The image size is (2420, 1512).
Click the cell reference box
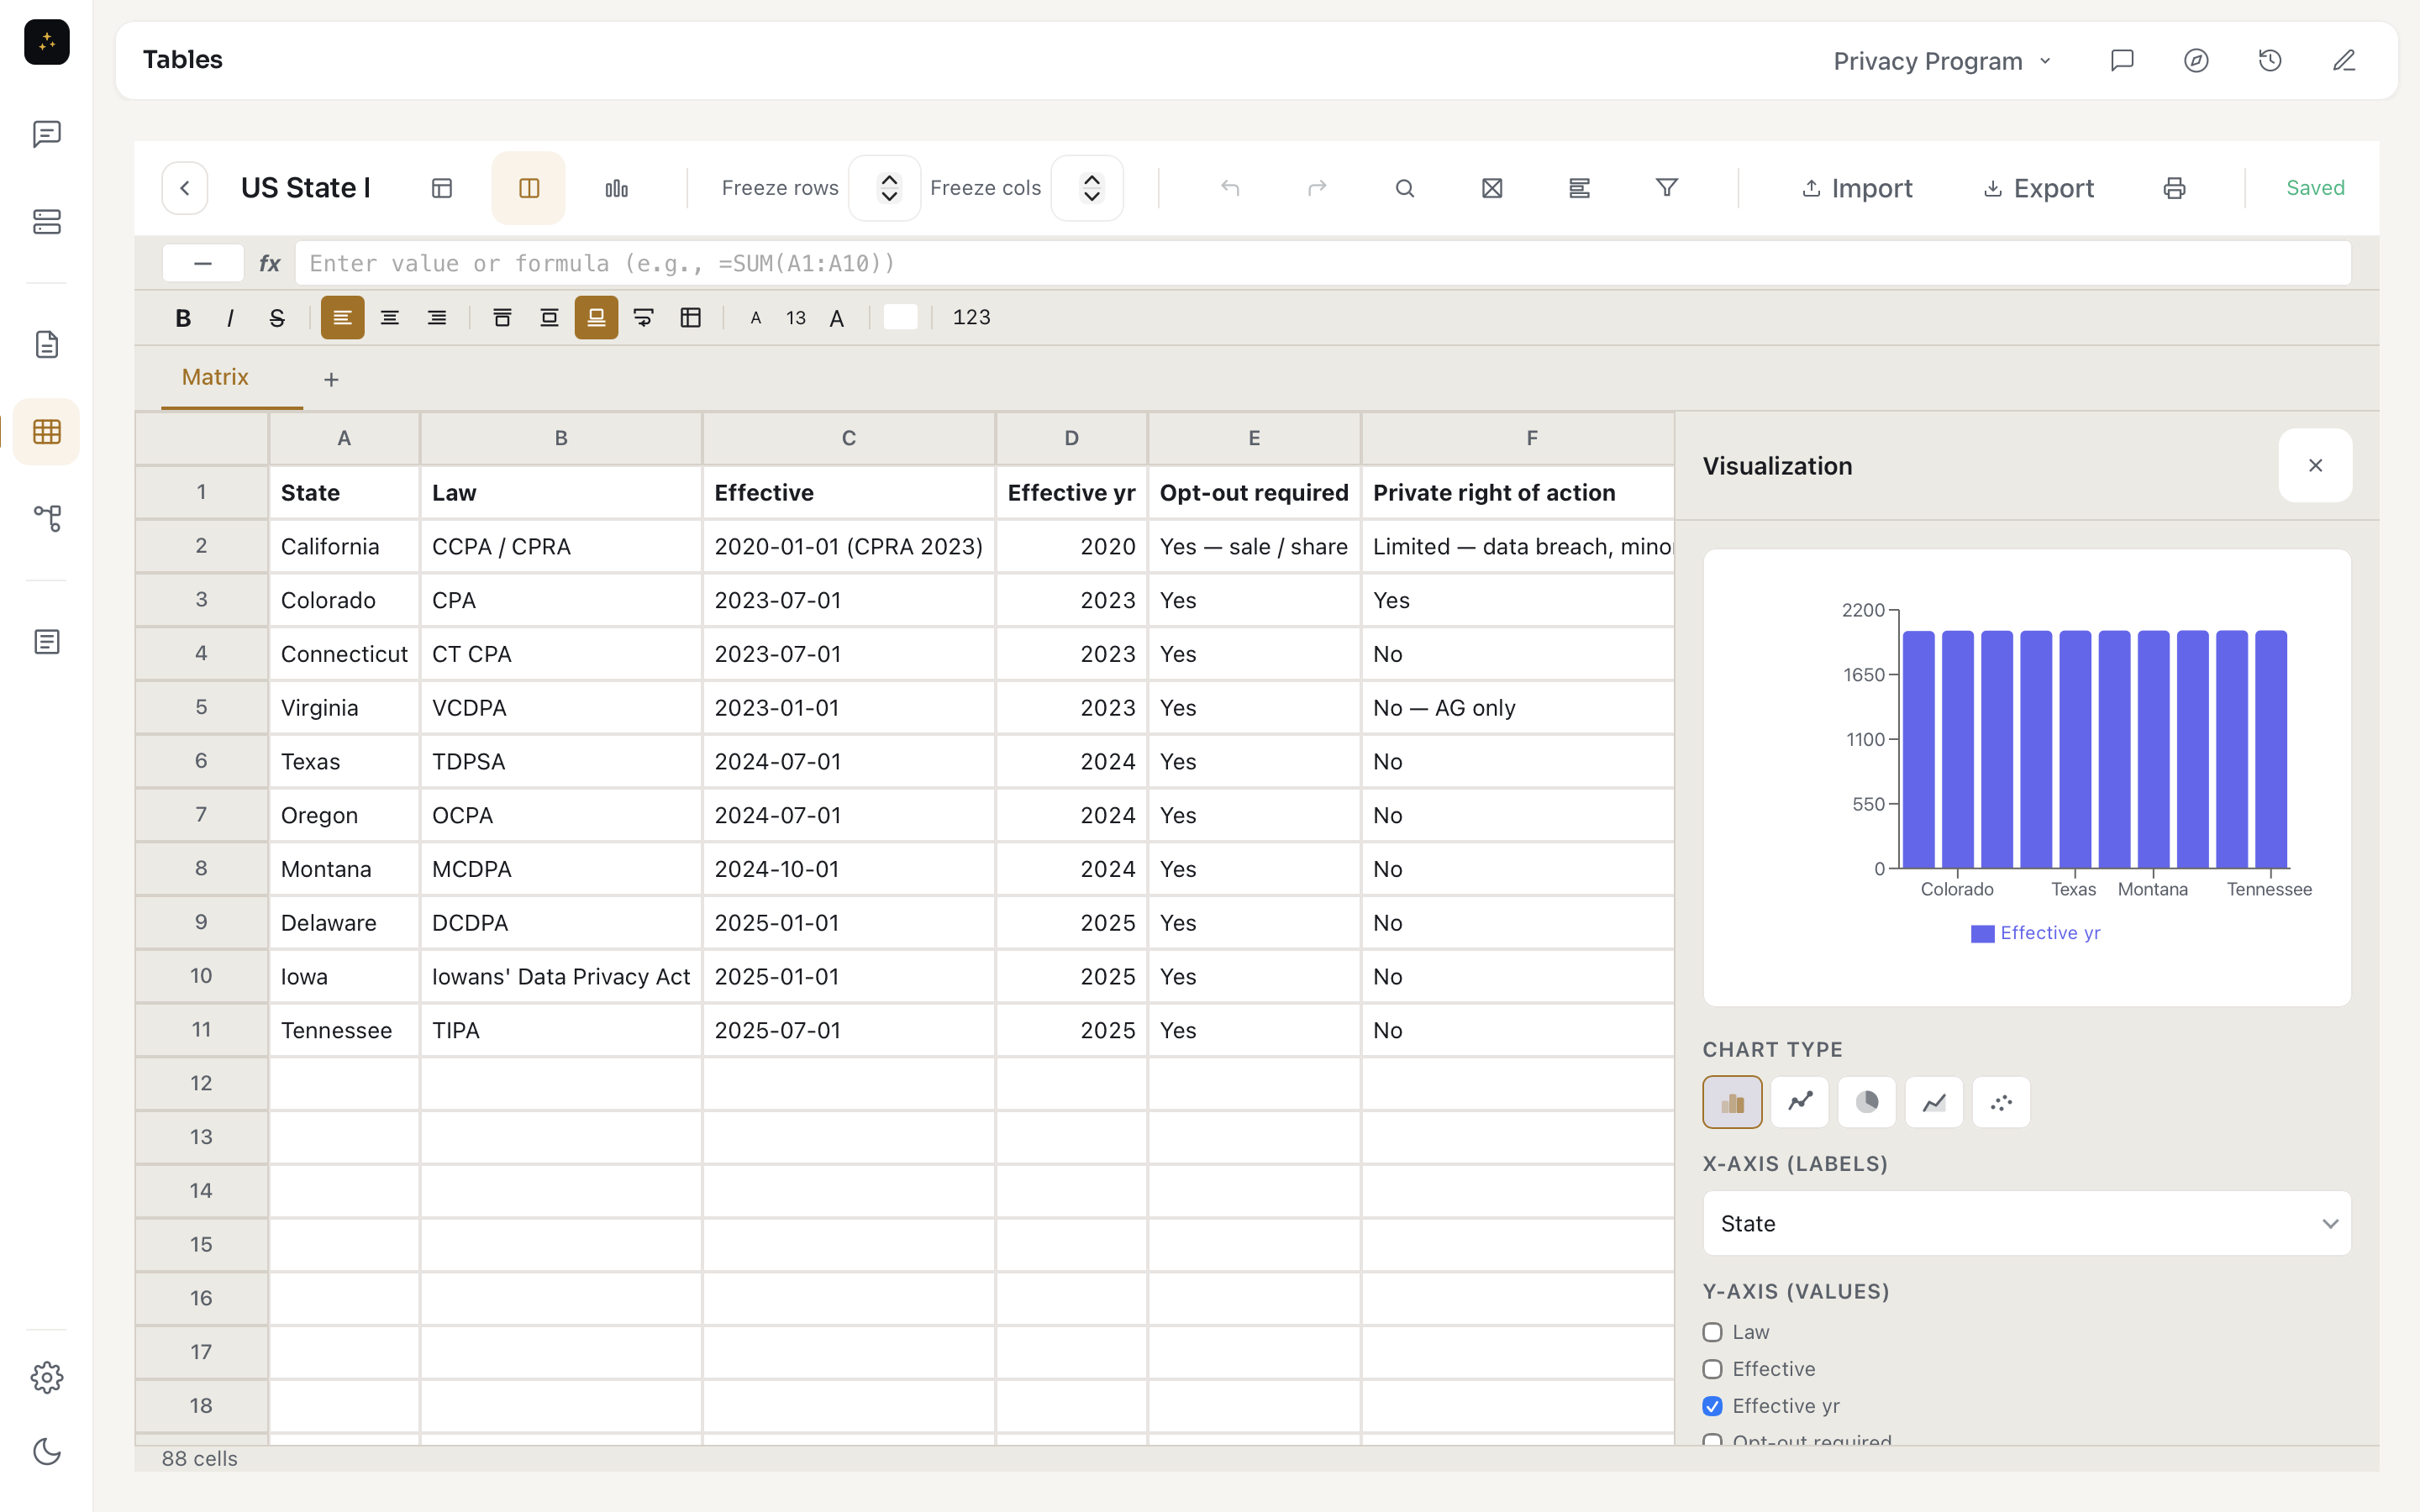click(203, 263)
